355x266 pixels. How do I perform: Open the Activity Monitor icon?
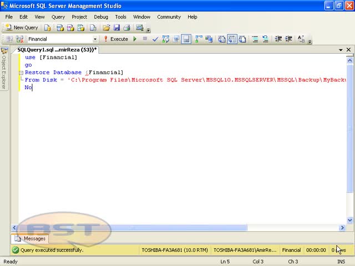coord(139,28)
